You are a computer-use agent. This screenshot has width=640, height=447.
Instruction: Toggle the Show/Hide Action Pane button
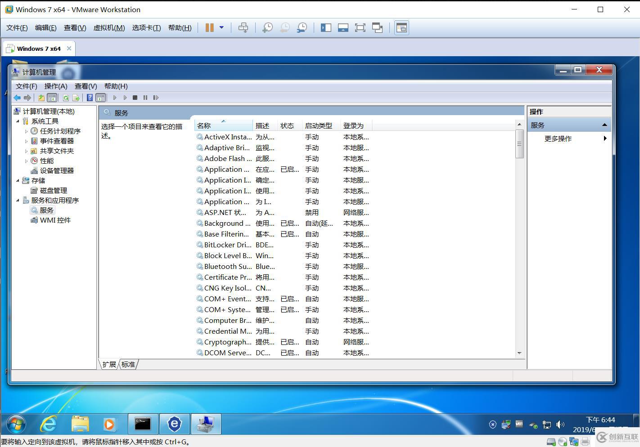[101, 98]
